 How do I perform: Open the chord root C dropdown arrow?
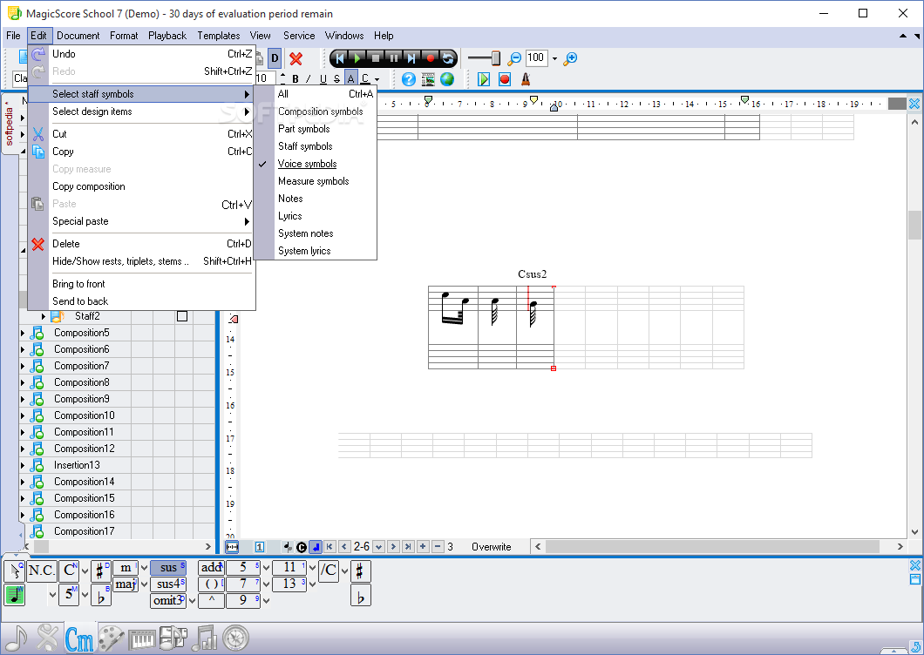tap(85, 571)
